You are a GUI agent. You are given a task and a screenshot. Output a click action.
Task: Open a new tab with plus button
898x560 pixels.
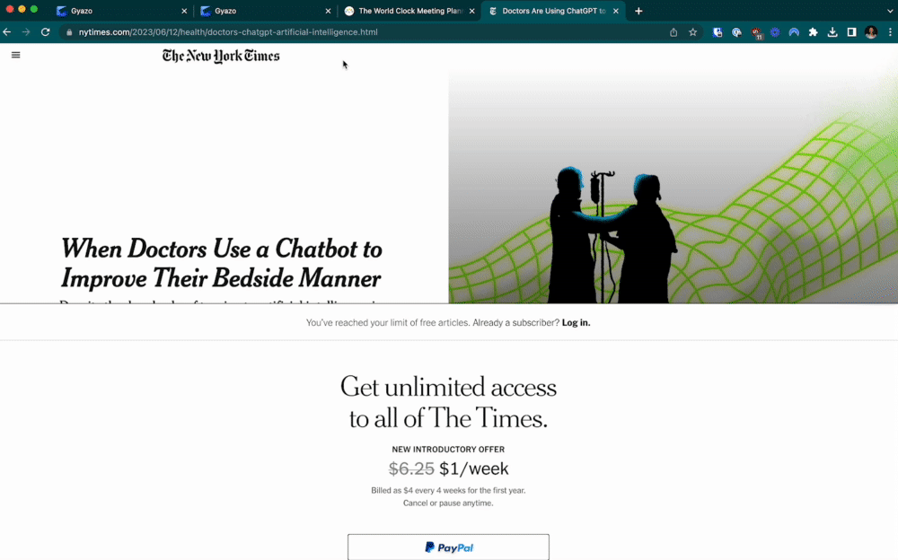638,11
